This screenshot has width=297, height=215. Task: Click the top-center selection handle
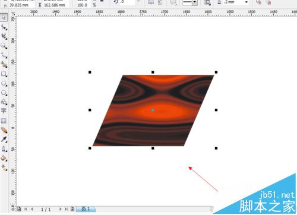pyautogui.click(x=153, y=72)
